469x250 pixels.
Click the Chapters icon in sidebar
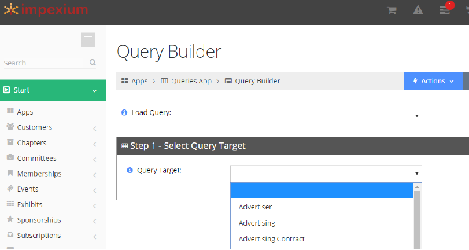click(x=10, y=142)
